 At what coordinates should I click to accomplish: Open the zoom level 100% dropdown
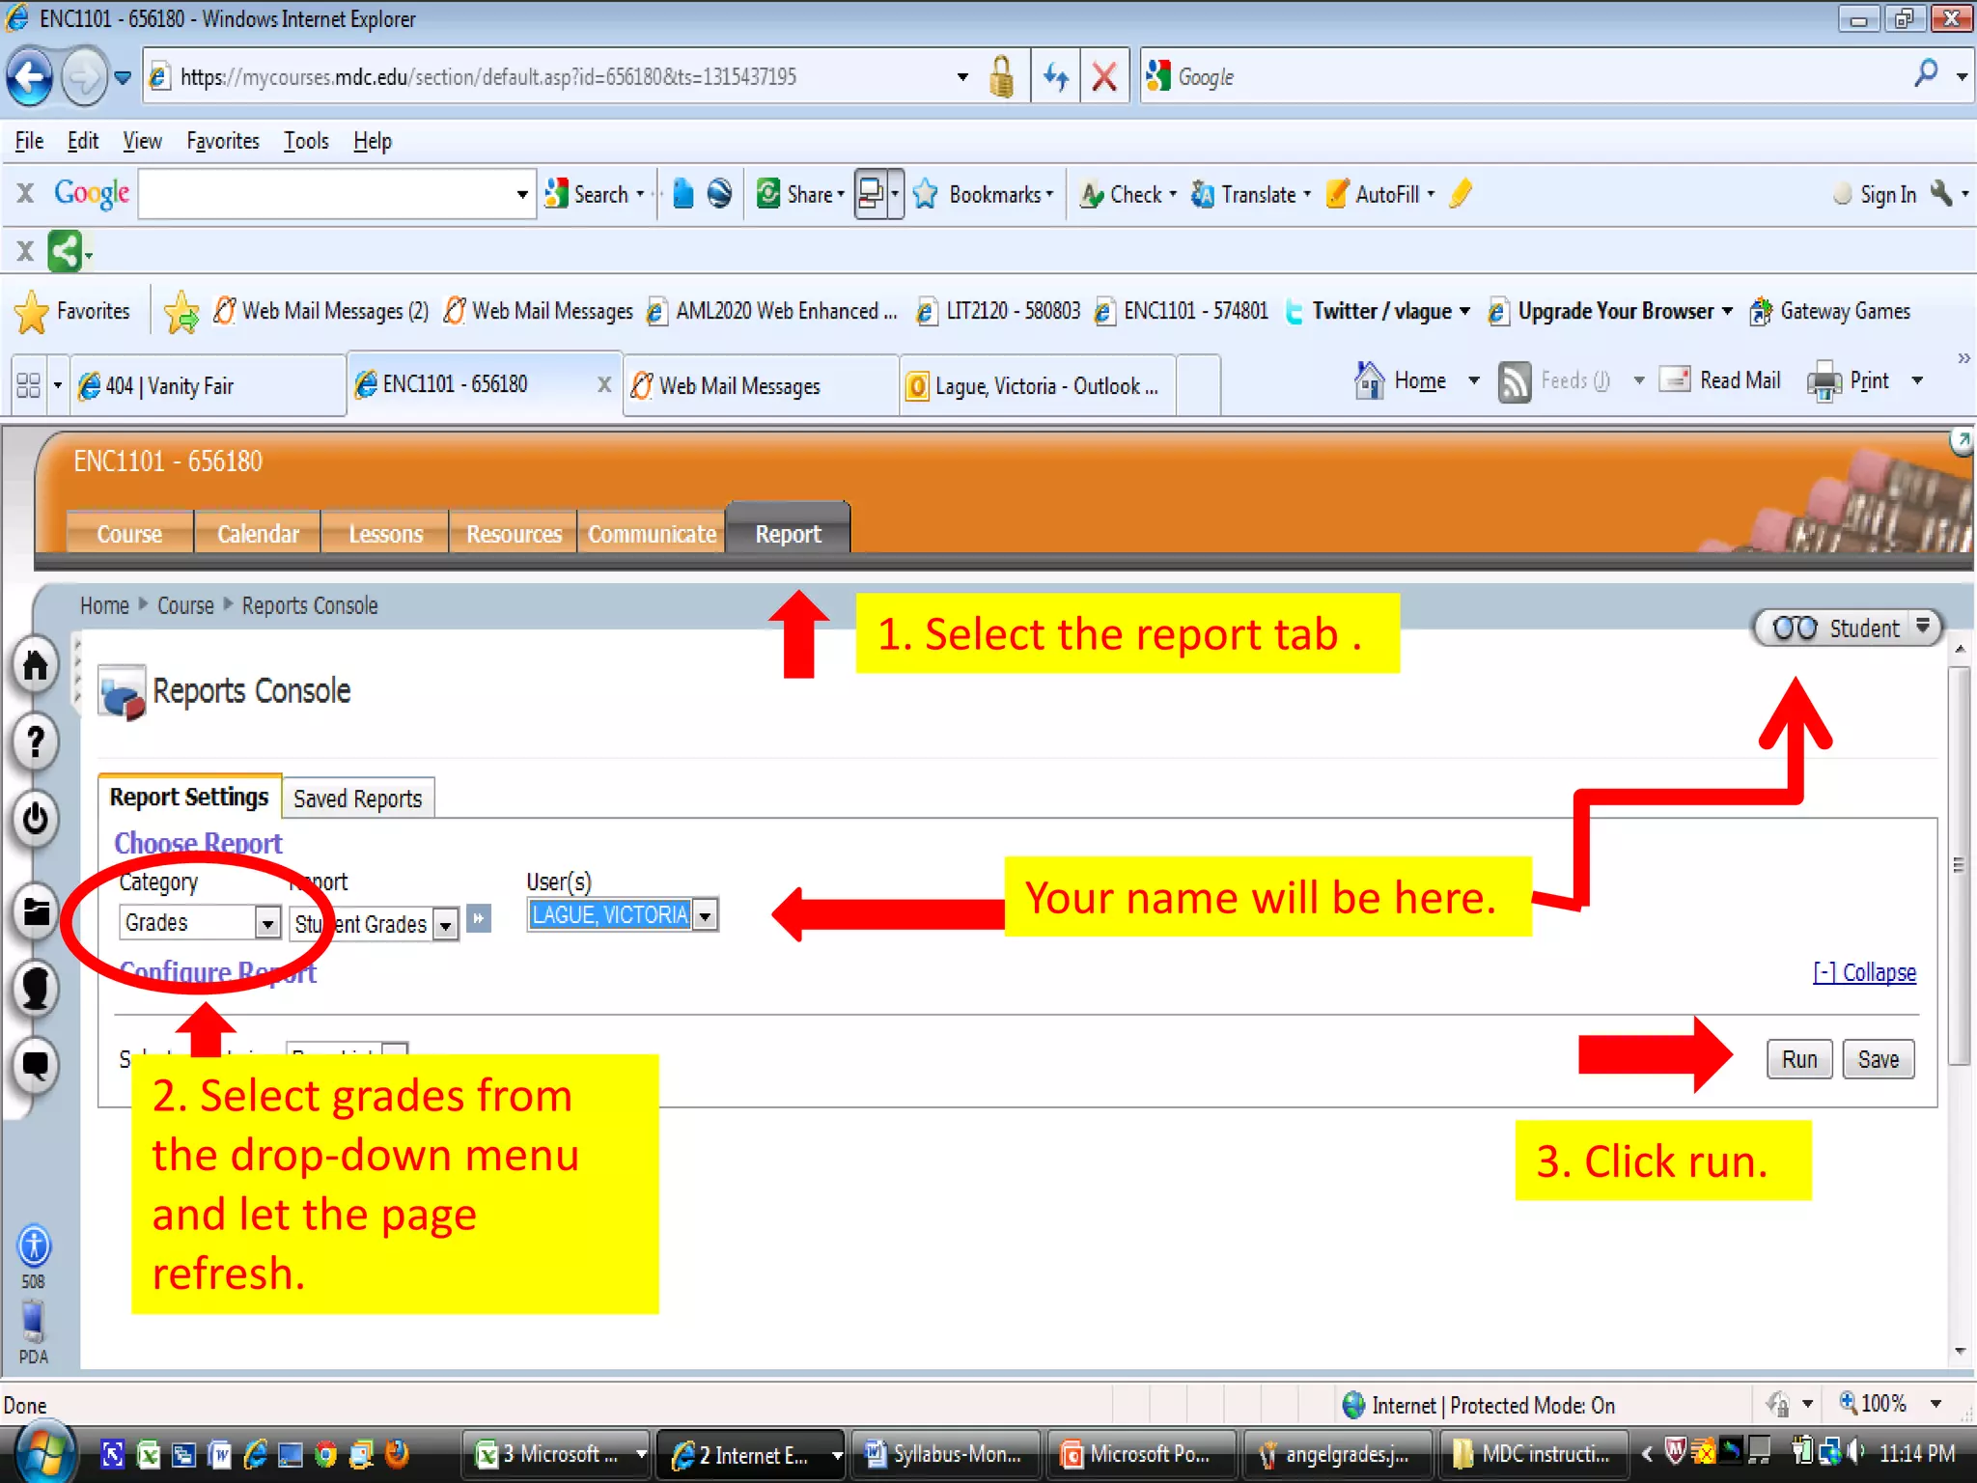(x=1935, y=1404)
